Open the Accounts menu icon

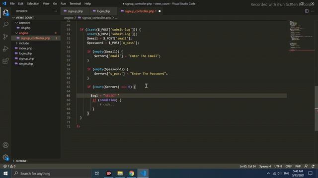point(5,145)
